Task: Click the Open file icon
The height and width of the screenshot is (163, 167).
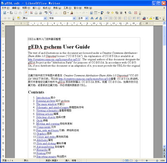Action: point(12,13)
